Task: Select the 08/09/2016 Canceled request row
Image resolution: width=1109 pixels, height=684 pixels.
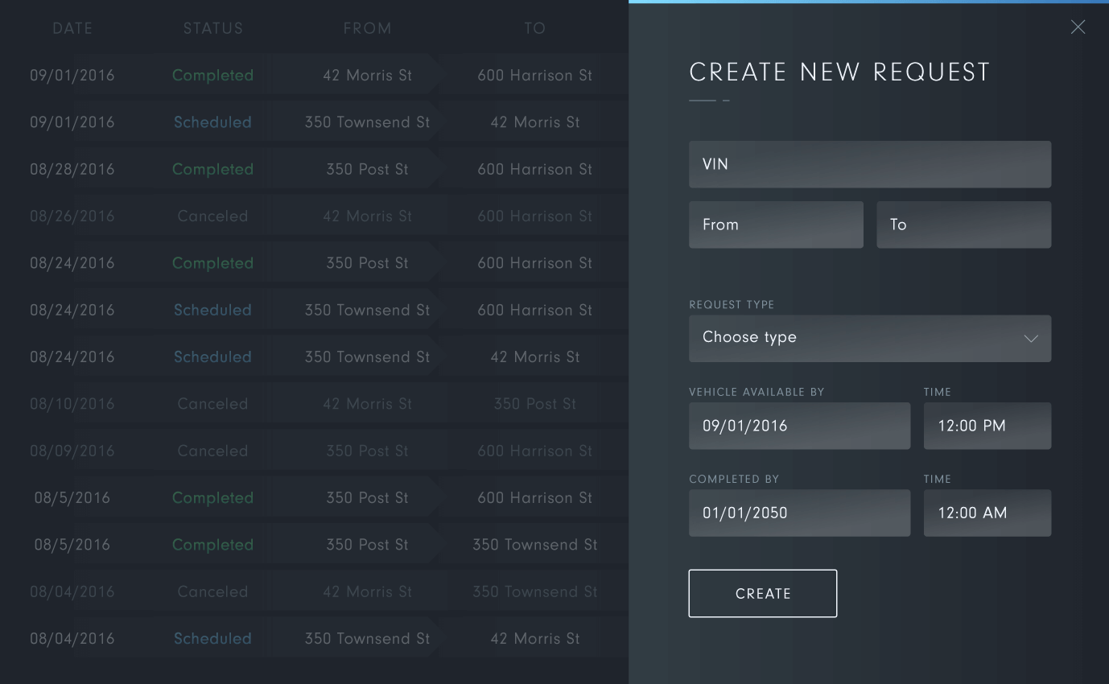Action: tap(314, 451)
